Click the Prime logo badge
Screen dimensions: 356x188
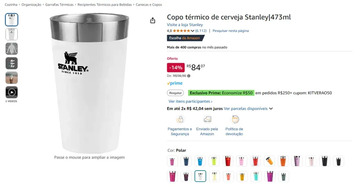pos(175,83)
